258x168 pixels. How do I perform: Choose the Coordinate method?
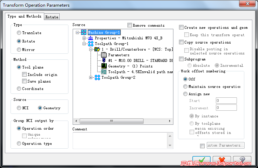click(19, 89)
